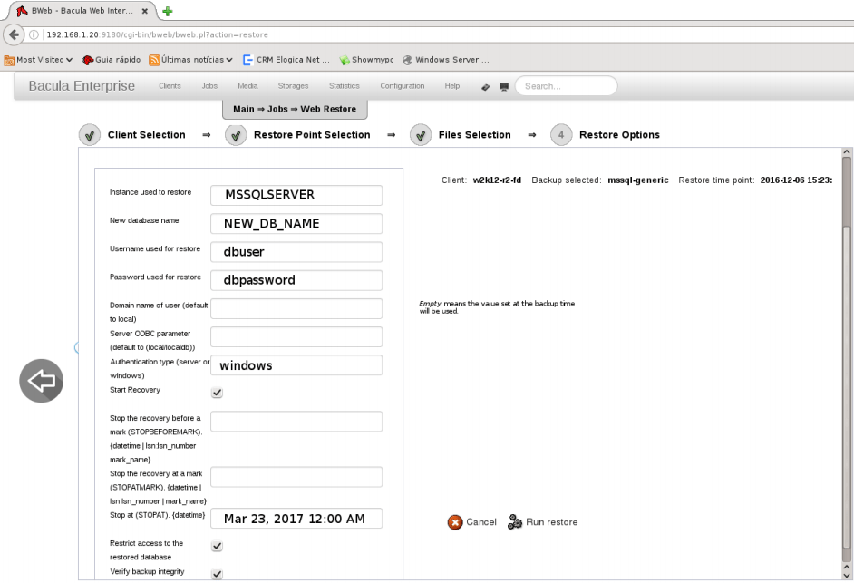This screenshot has width=854, height=583.
Task: Click the Run restore button
Action: click(x=542, y=522)
